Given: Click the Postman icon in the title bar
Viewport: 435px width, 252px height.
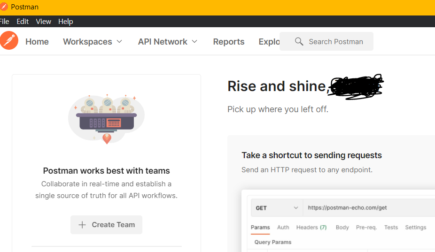Looking at the screenshot, I should pyautogui.click(x=4, y=7).
